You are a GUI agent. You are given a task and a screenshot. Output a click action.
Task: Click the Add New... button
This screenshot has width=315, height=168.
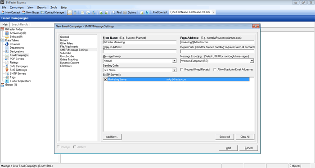pos(112,137)
